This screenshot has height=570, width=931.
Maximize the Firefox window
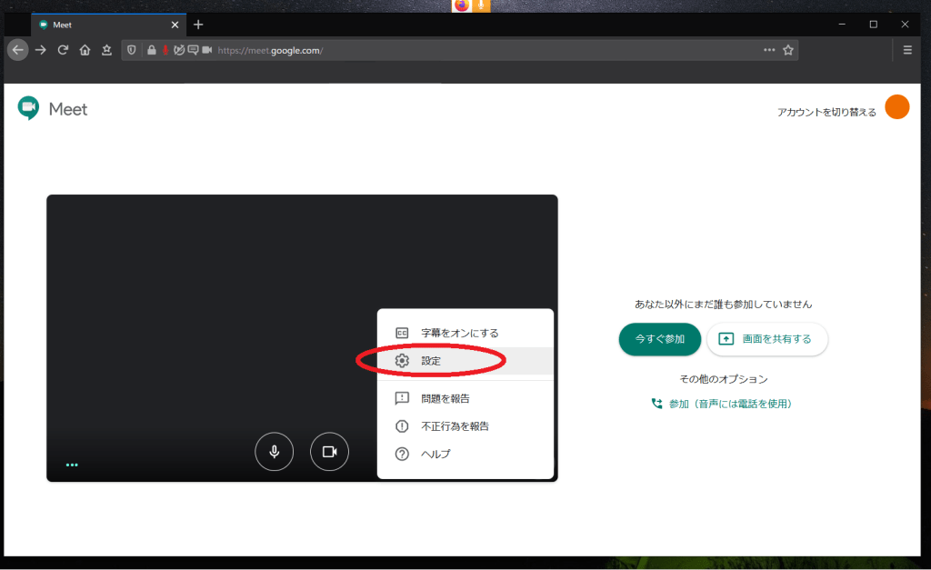(874, 25)
